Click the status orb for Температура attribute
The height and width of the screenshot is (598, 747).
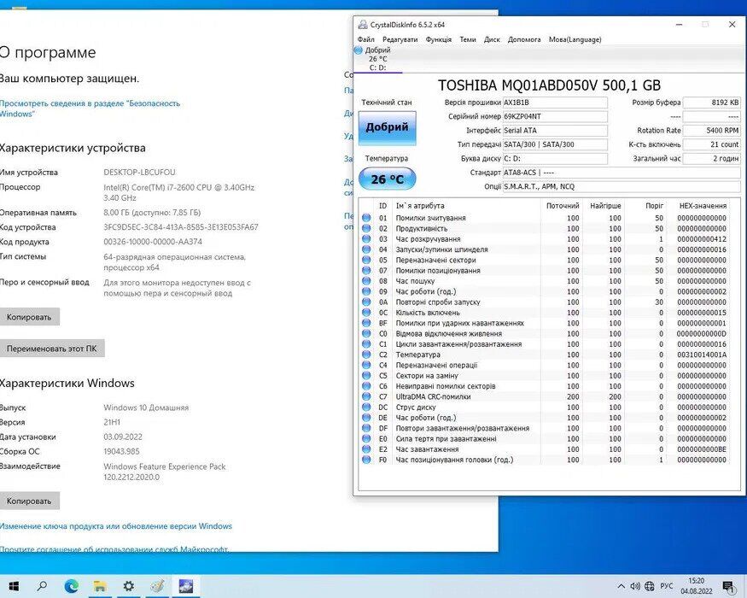click(x=366, y=355)
